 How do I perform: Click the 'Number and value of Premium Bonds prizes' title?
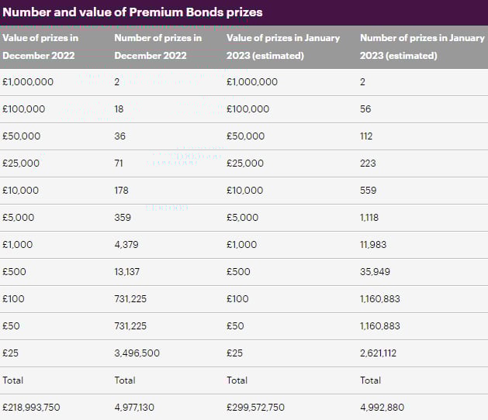(133, 12)
